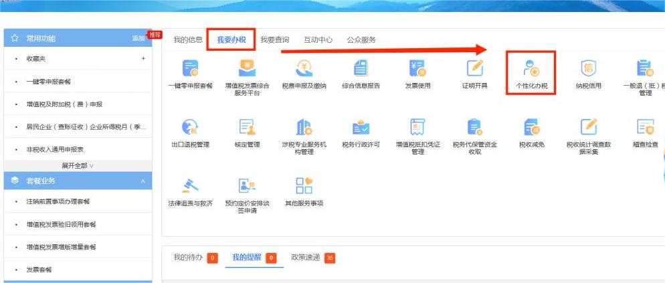The height and width of the screenshot is (283, 665).
Task: Select the 我要办税 tab
Action: [x=231, y=40]
